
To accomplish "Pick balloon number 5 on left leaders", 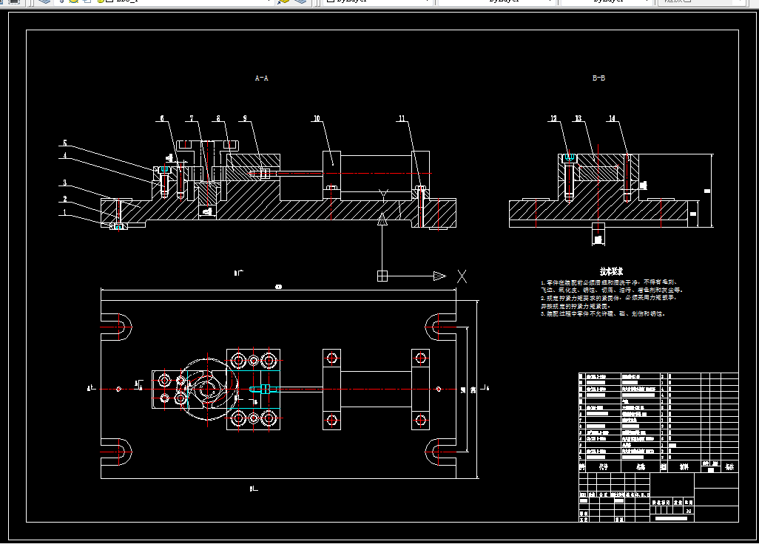I will (65, 143).
